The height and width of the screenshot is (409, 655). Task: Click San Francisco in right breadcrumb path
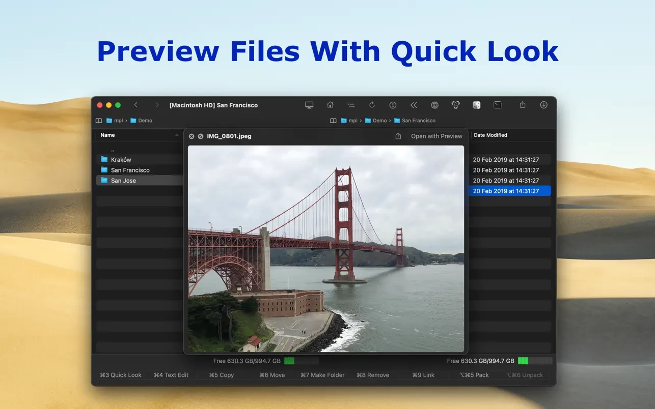click(x=418, y=121)
